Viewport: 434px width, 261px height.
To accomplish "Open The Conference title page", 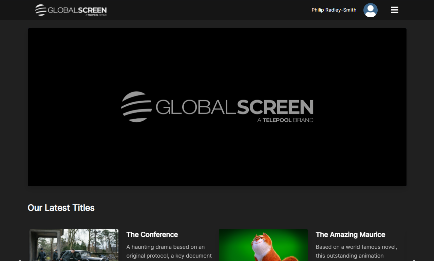I will point(152,234).
